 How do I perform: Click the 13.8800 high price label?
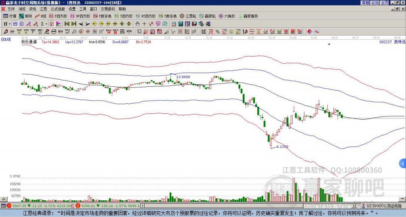click(x=183, y=77)
